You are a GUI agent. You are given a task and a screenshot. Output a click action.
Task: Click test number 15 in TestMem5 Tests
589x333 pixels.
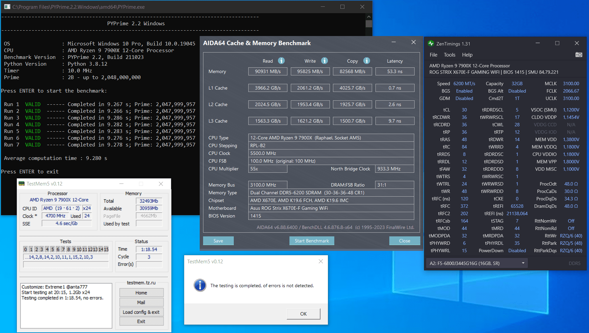(106, 249)
